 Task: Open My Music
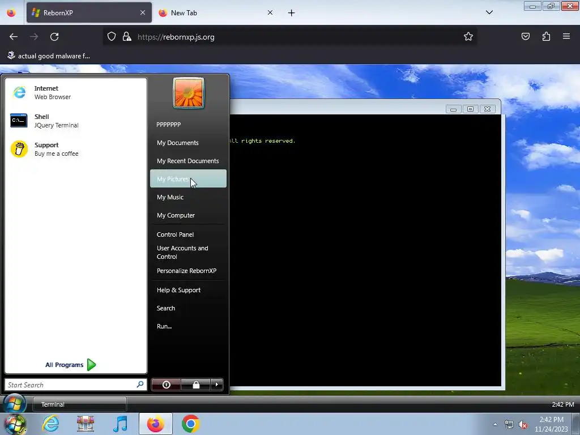188,197
